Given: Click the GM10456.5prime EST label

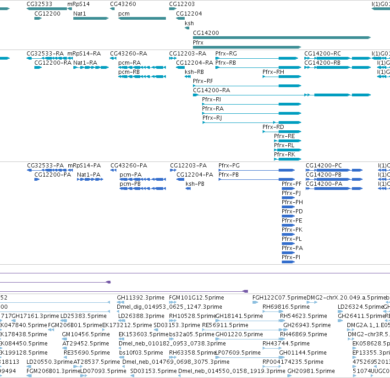Looking at the screenshot, I should click(x=86, y=334).
